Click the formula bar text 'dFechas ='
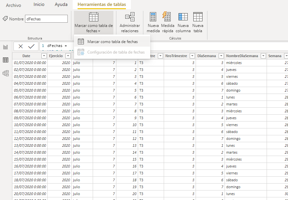Screen dimensions: 288x200 [x=57, y=46]
